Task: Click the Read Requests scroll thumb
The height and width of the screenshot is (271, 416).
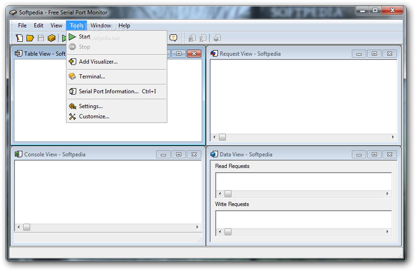Action: [228, 194]
